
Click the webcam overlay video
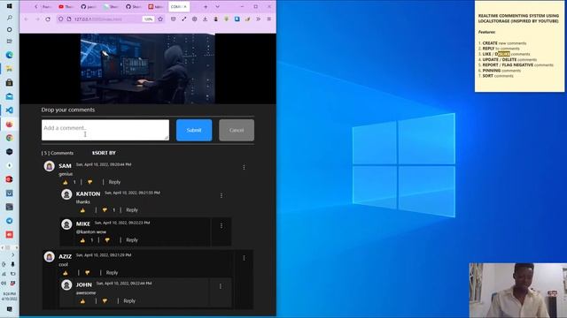click(517, 291)
